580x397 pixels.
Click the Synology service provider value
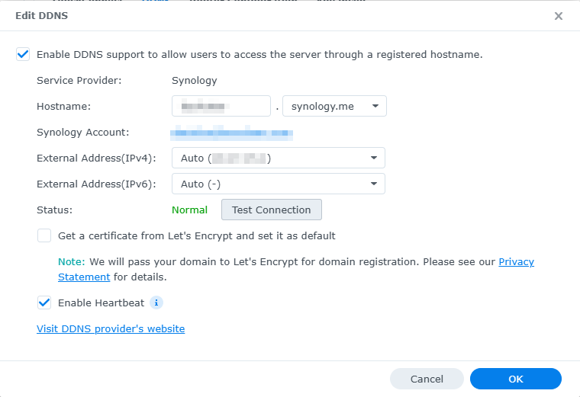click(194, 80)
